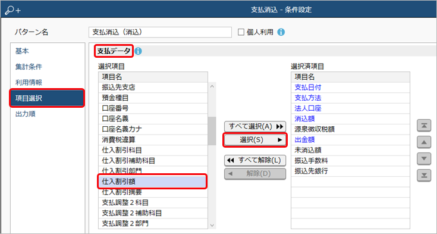This screenshot has height=234, width=437.
Task: Click the 選択項目 list scrollbar thumb
Action: tap(212, 130)
